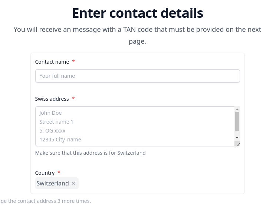Click the 'Enter contact details' heading

(137, 13)
